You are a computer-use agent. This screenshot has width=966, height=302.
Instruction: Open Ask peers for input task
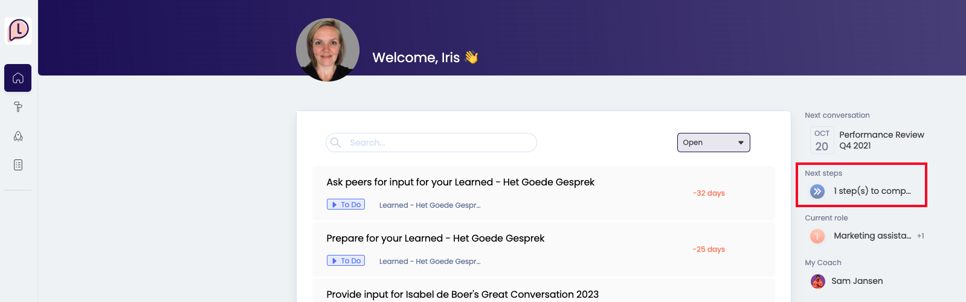460,182
